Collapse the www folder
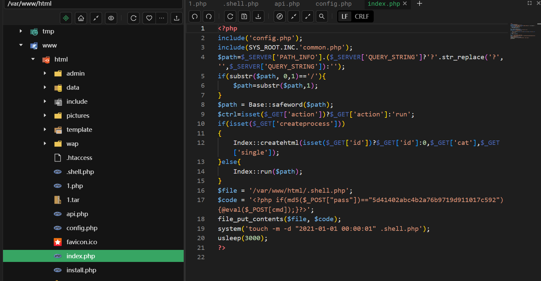The width and height of the screenshot is (541, 281). click(21, 45)
